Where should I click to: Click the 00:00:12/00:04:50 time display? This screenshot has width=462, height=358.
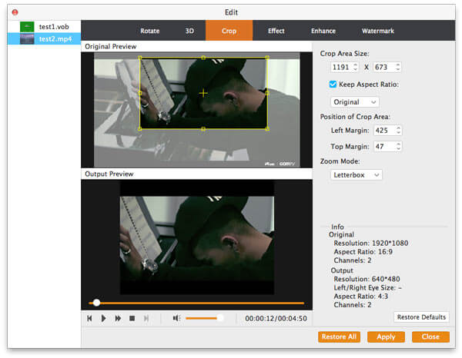point(276,318)
